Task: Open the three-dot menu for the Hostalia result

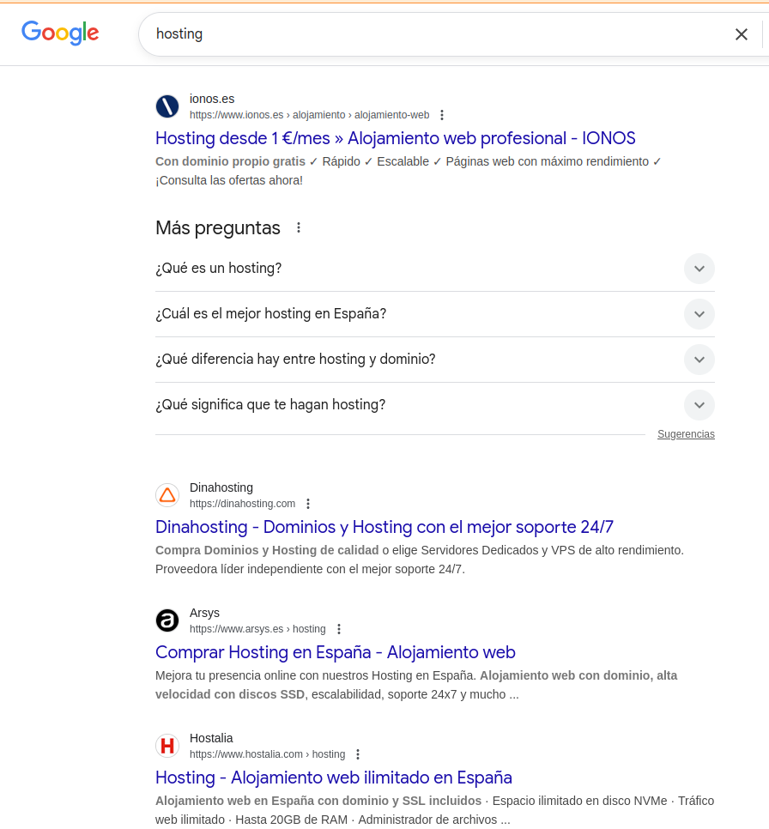Action: click(358, 753)
